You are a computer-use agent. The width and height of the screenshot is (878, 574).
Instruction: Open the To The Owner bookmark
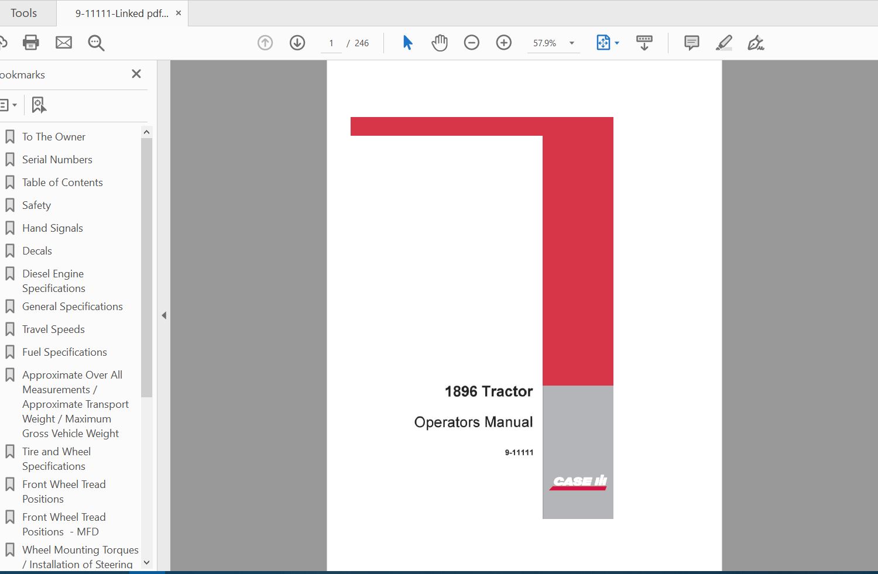(54, 137)
